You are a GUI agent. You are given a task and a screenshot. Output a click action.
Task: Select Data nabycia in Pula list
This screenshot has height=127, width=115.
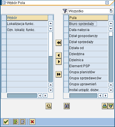88,30
